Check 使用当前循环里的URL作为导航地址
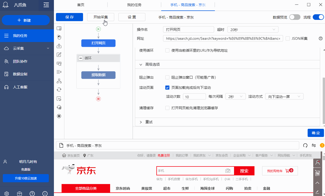 coord(167,50)
